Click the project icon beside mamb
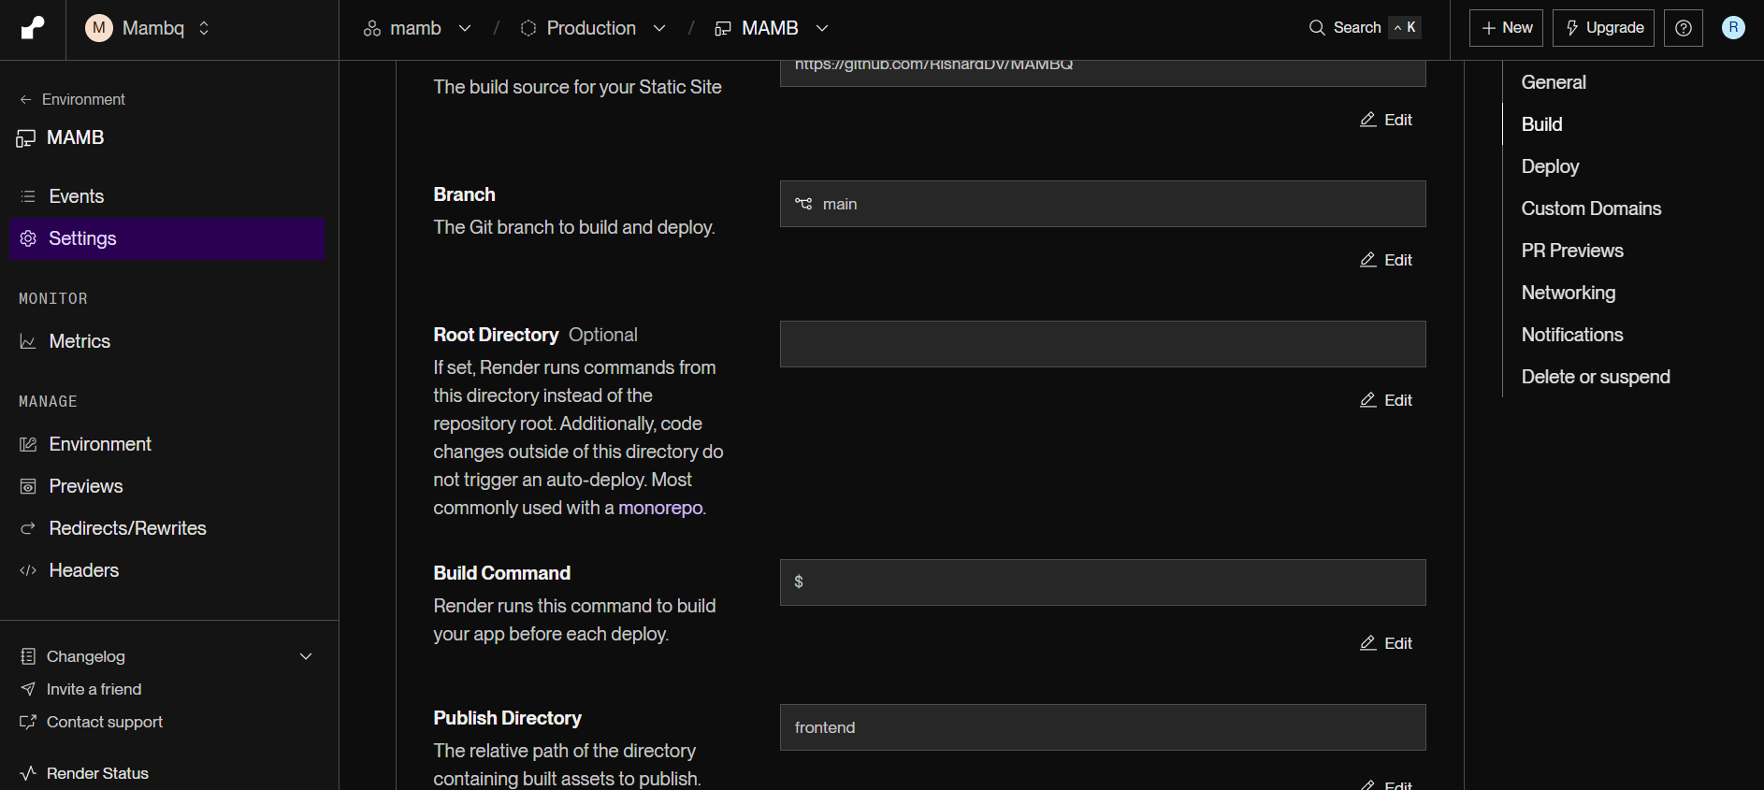Viewport: 1764px width, 790px height. point(372,28)
